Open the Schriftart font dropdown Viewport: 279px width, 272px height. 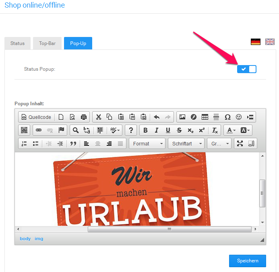point(186,143)
